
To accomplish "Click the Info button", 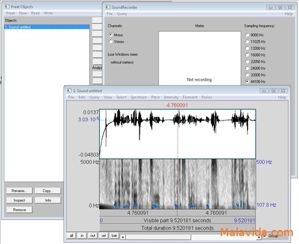I will (48, 200).
